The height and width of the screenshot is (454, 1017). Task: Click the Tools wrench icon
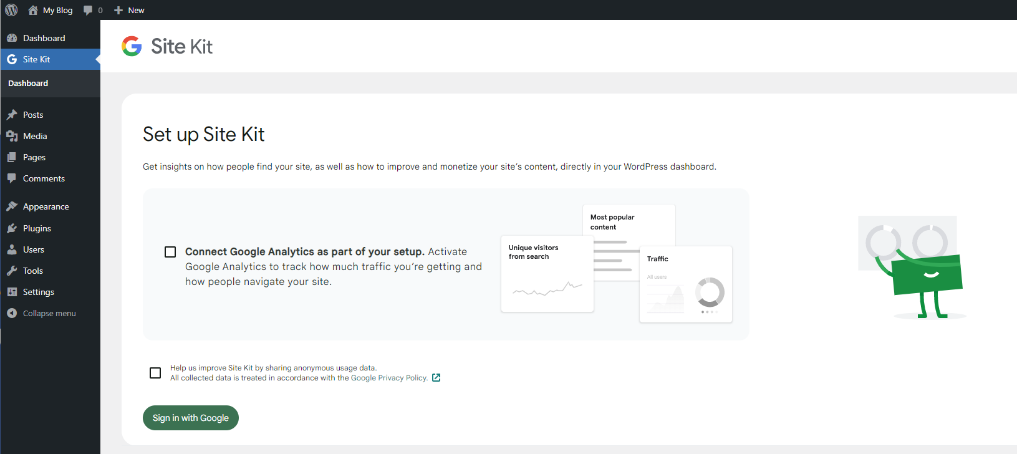click(x=12, y=271)
